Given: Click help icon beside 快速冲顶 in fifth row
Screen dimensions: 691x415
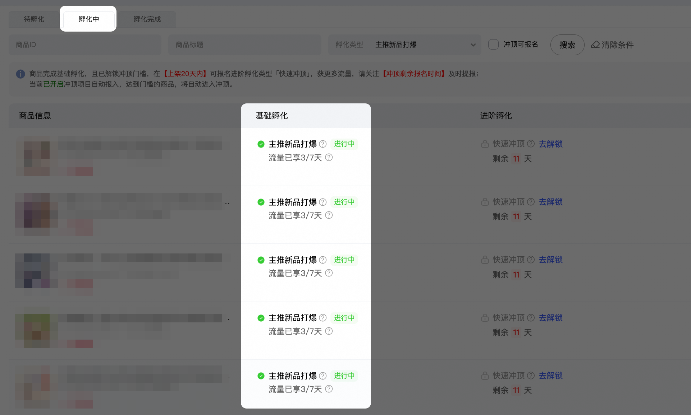Looking at the screenshot, I should point(531,376).
